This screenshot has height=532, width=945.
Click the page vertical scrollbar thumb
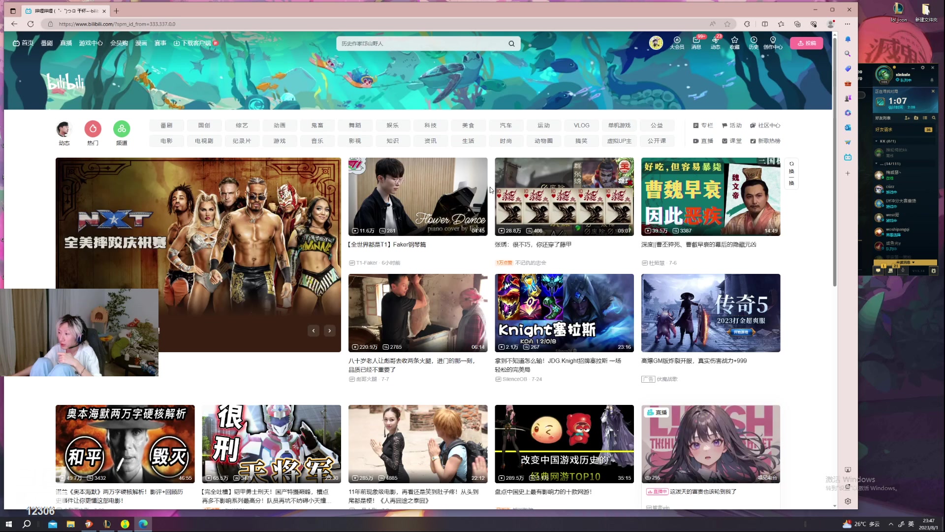coord(835,163)
